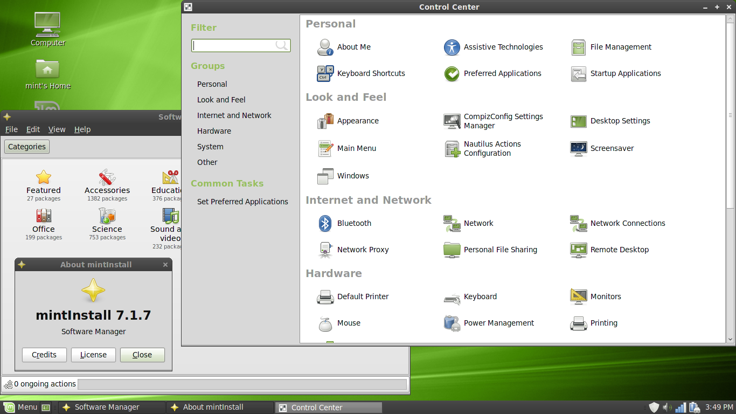The width and height of the screenshot is (736, 414).
Task: Open Default Printer settings
Action: point(353,296)
